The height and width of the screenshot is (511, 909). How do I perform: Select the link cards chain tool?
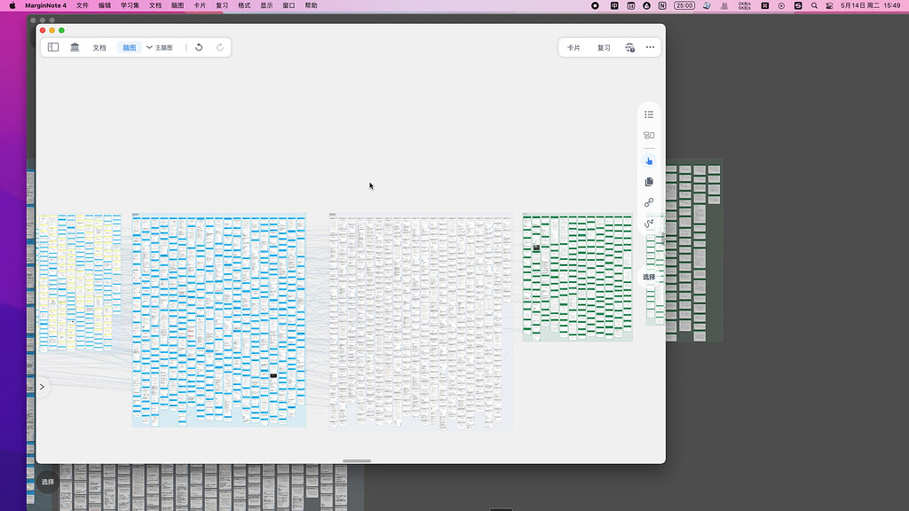[649, 203]
